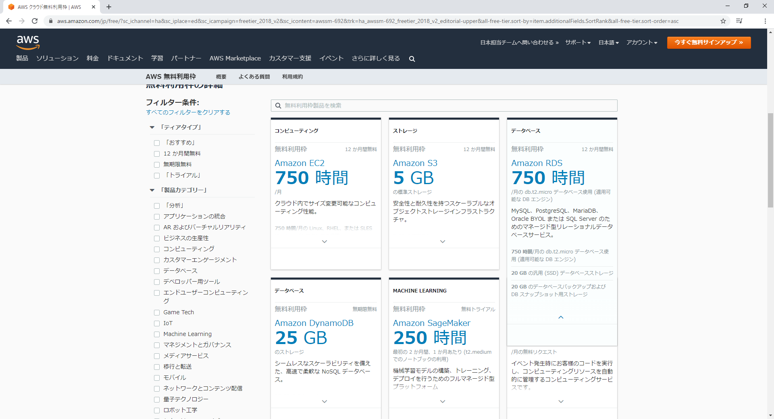774x419 pixels.
Task: Open the ドキュメント menu
Action: (x=125, y=58)
